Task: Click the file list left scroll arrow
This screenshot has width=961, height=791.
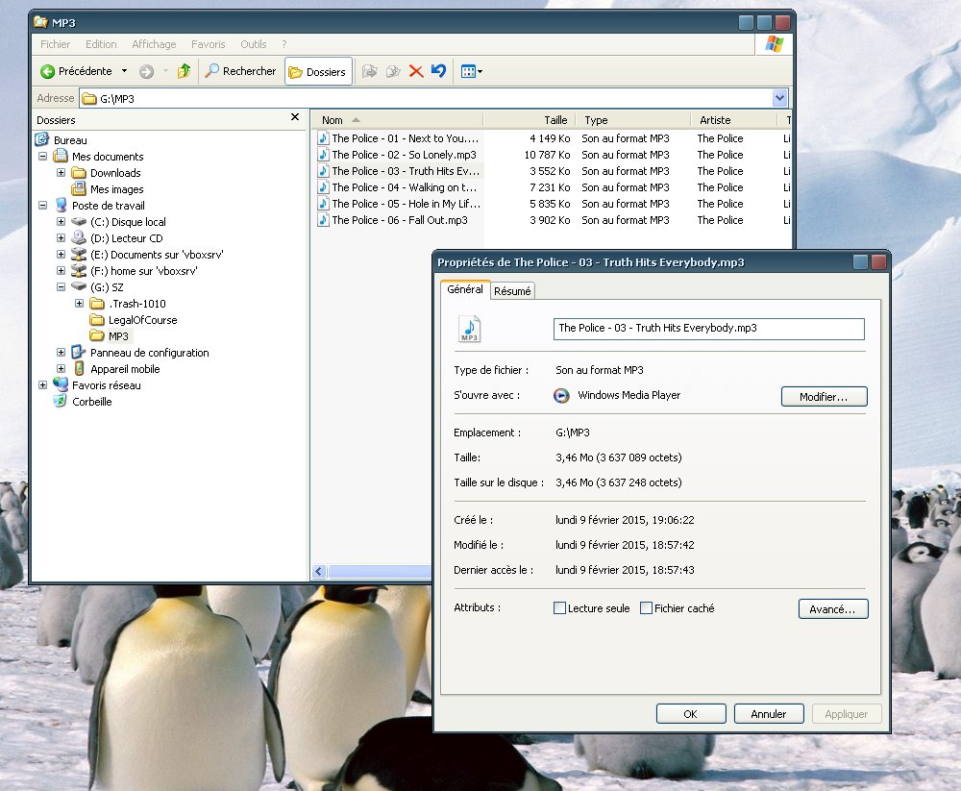Action: [319, 572]
